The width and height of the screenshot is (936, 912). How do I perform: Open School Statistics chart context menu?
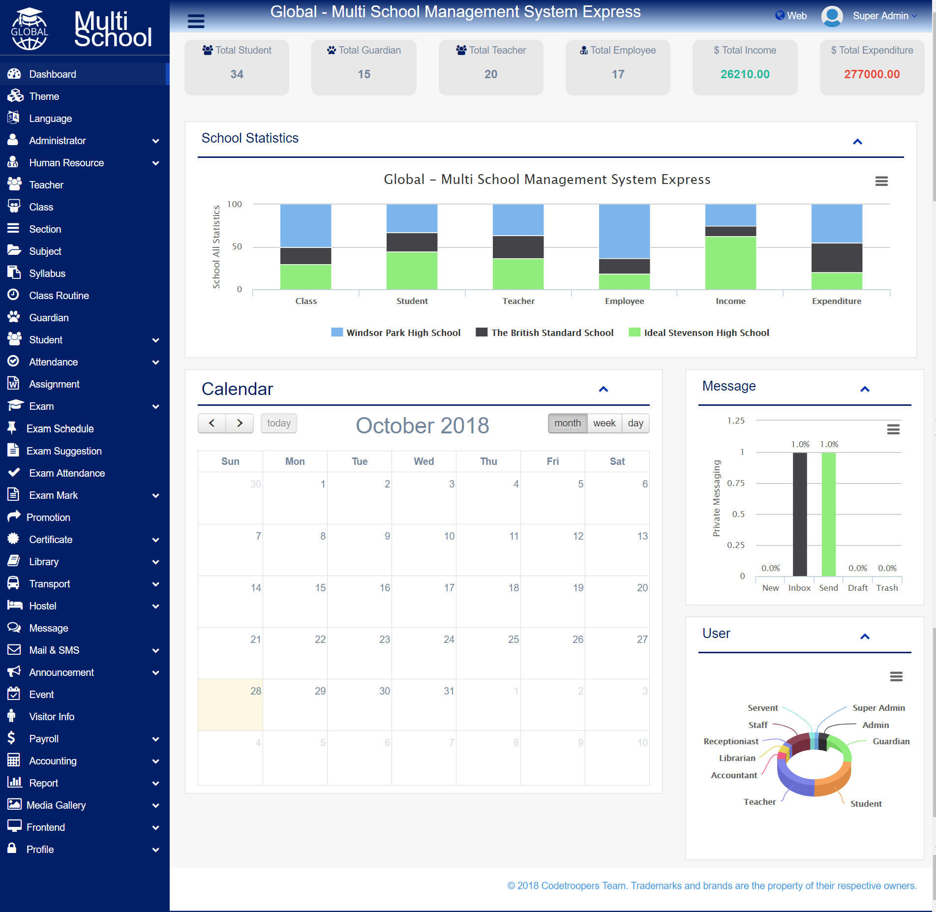pyautogui.click(x=881, y=182)
